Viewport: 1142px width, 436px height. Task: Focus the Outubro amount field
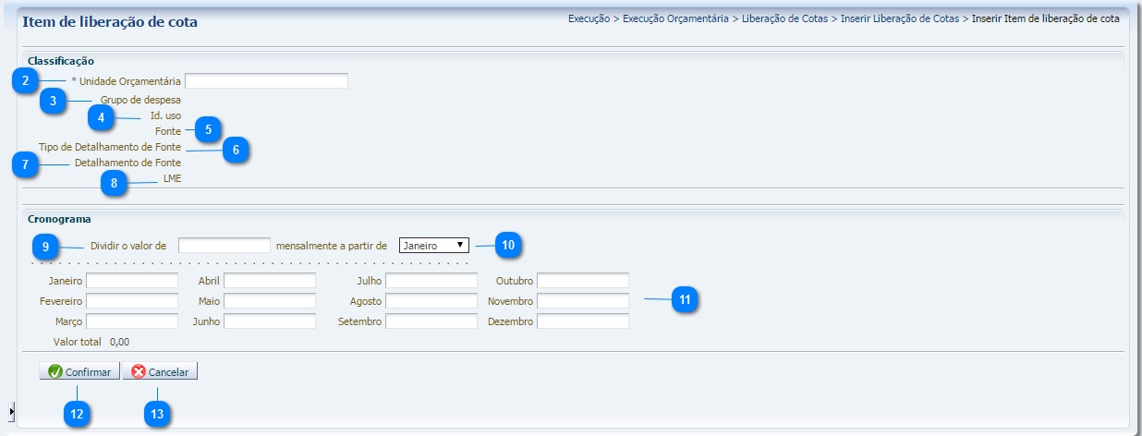[582, 280]
